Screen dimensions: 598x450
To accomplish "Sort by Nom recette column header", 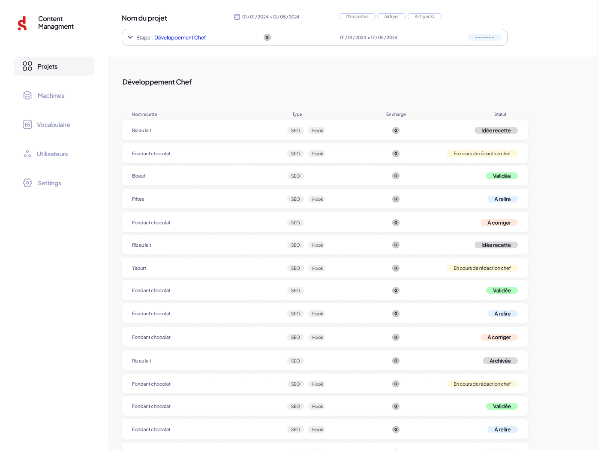I will [x=144, y=114].
